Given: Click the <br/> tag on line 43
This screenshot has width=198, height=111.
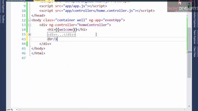Looking at the screenshot, I should coord(52,39).
